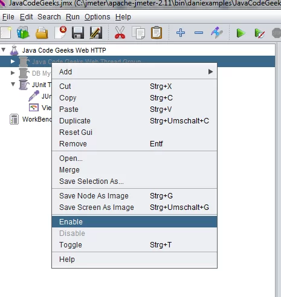
Task: Choose Reset Gui in context menu
Action: [x=134, y=132]
